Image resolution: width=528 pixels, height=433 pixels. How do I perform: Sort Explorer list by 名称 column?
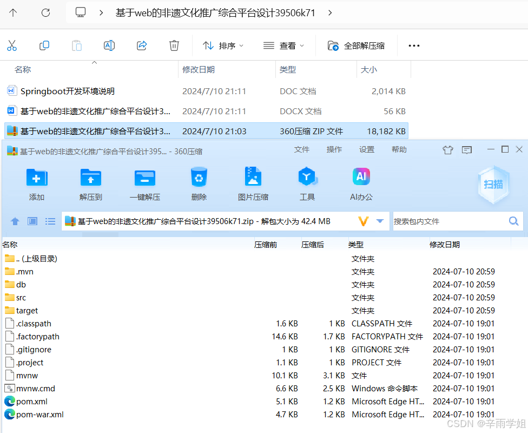tap(23, 69)
